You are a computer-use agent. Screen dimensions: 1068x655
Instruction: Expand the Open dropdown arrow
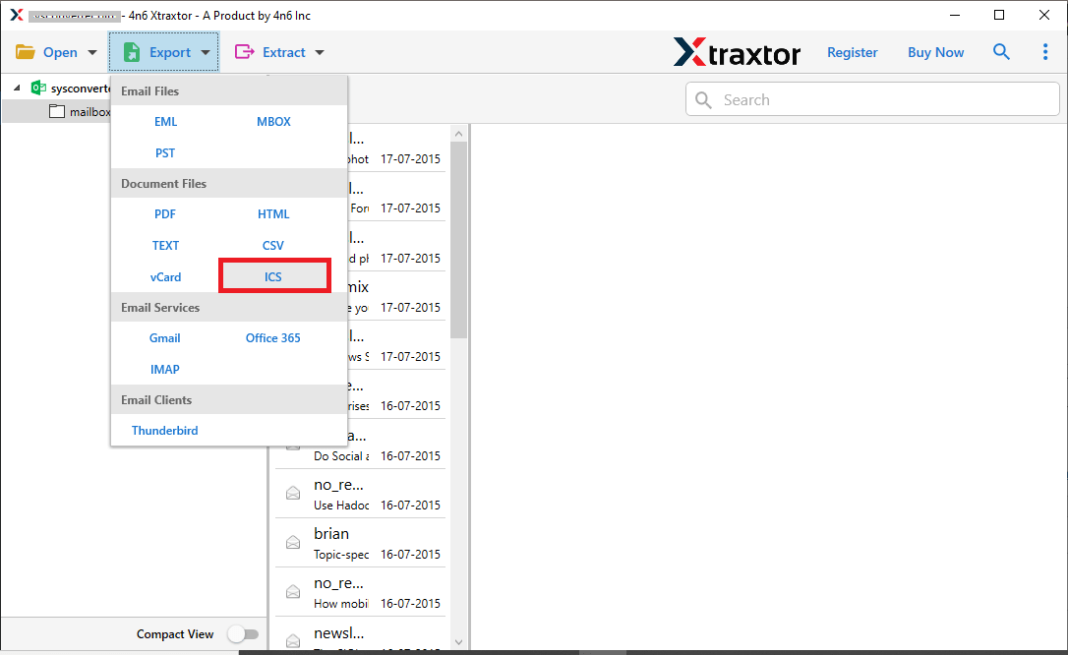click(x=92, y=52)
